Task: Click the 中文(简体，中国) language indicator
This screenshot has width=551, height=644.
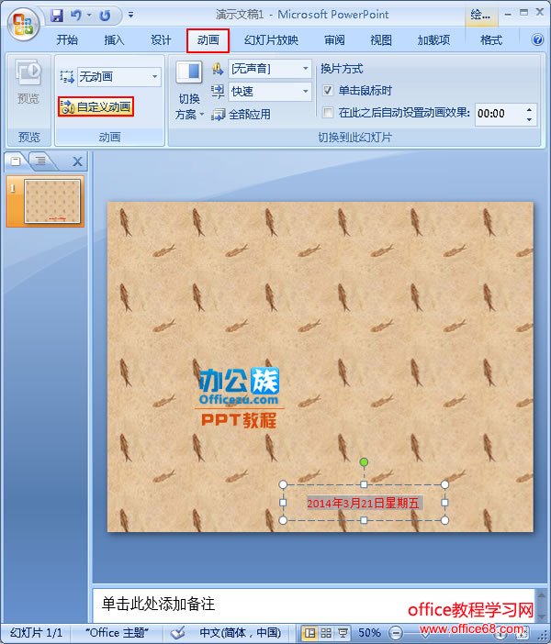Action: pos(241,632)
